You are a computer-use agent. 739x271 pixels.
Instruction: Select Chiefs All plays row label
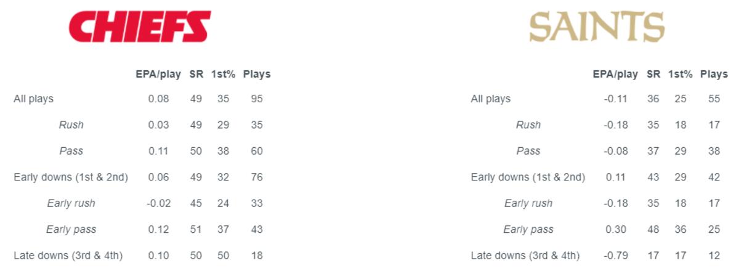[33, 99]
